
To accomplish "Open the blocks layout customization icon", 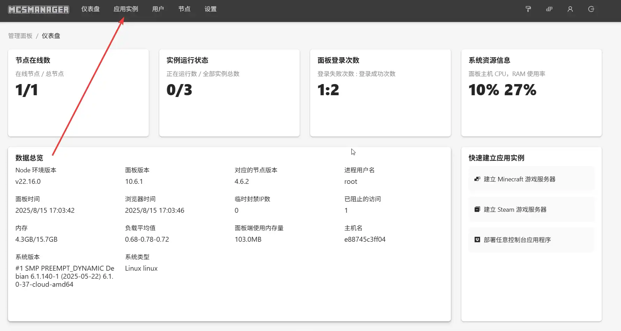I will [549, 9].
